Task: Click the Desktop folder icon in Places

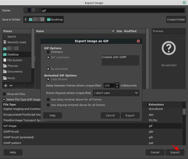Action: 5,54
